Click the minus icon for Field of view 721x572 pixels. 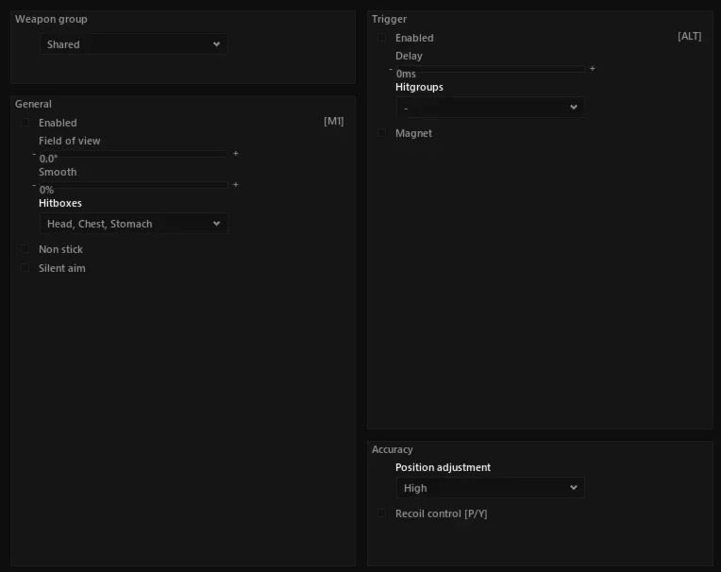(x=34, y=154)
